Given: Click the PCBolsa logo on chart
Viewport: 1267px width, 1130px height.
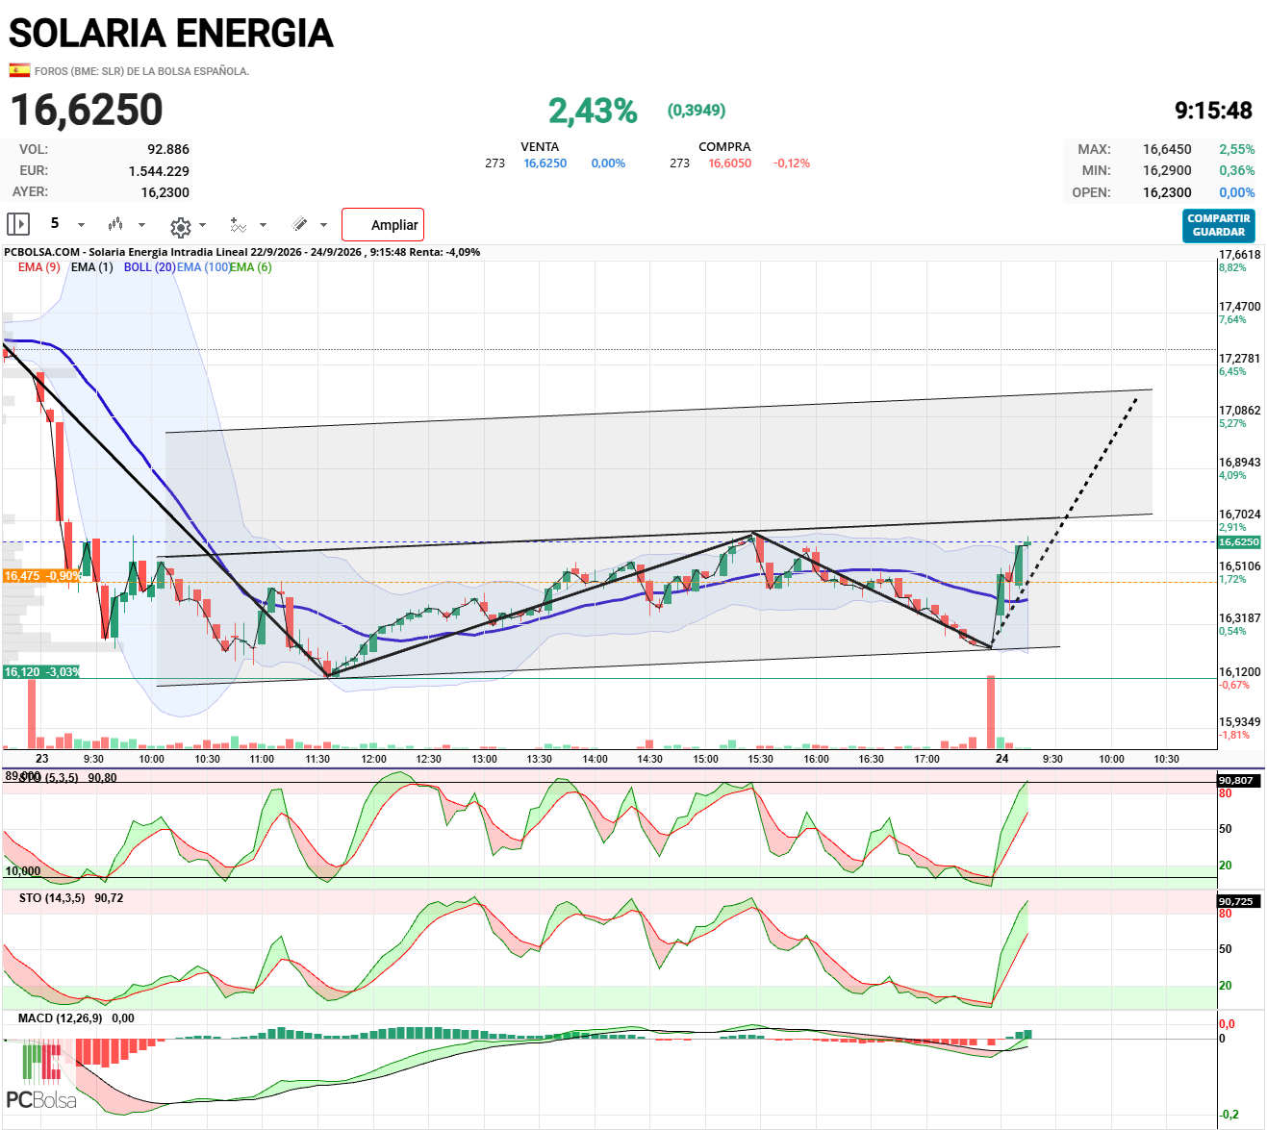Looking at the screenshot, I should [x=41, y=1077].
